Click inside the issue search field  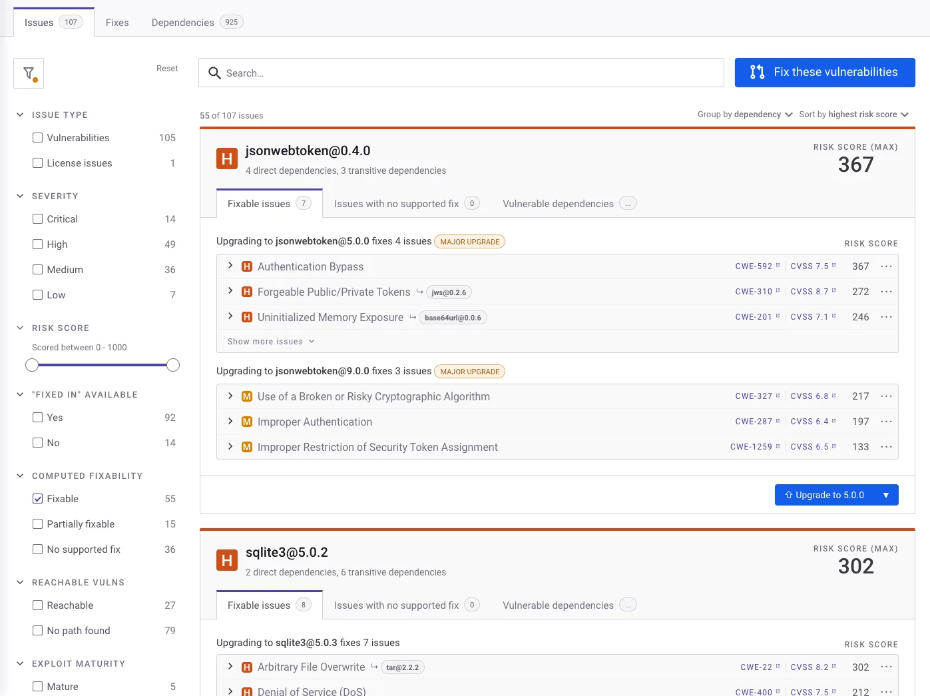(459, 73)
